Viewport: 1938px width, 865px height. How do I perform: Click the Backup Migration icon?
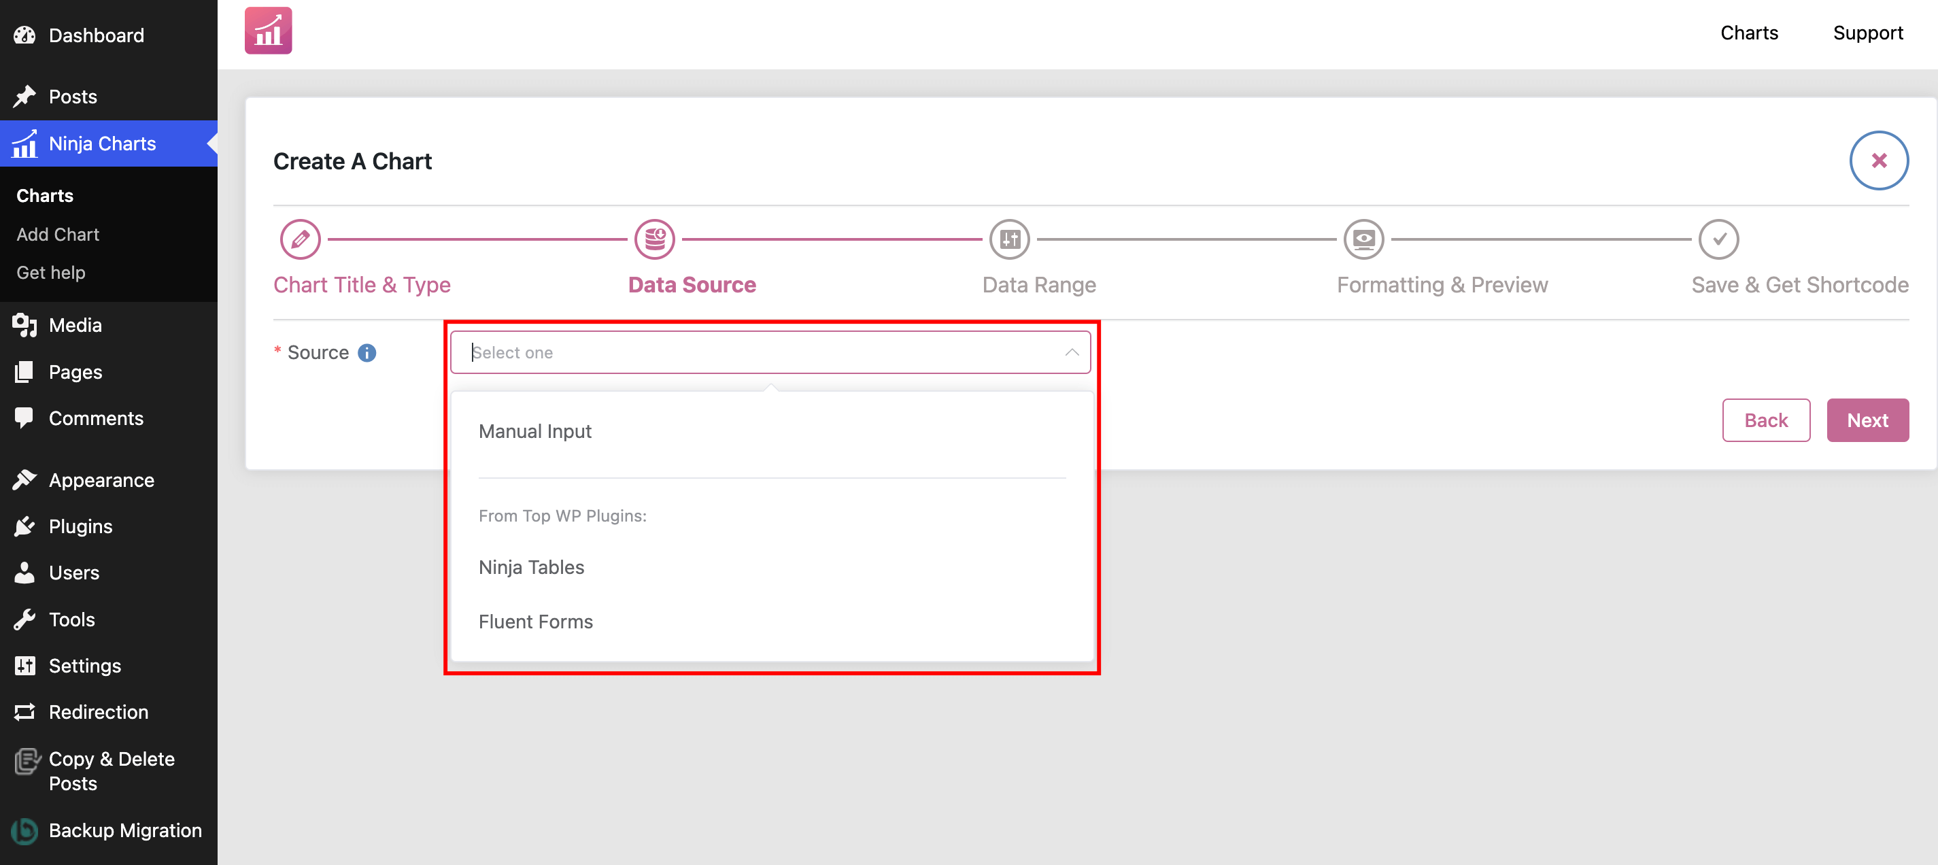pyautogui.click(x=24, y=830)
